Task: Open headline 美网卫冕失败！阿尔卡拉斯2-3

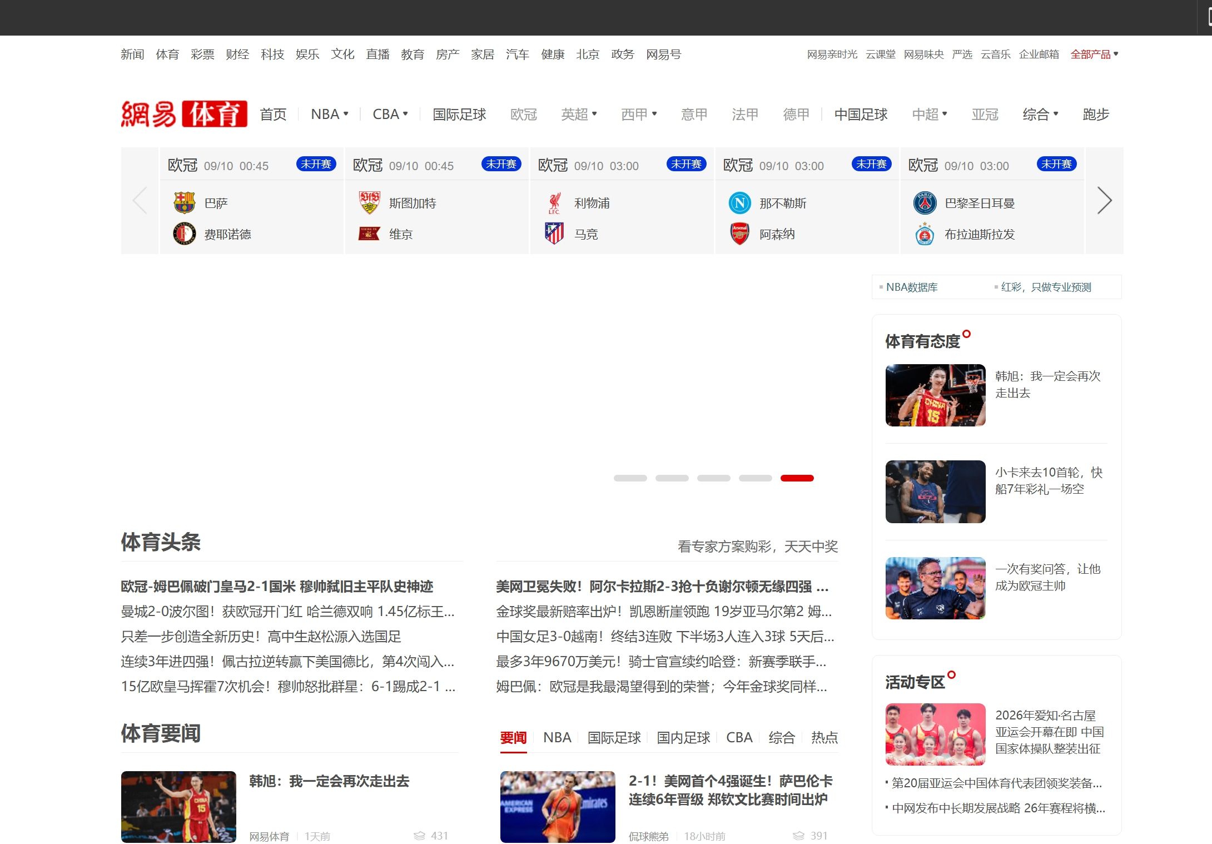Action: tap(662, 587)
